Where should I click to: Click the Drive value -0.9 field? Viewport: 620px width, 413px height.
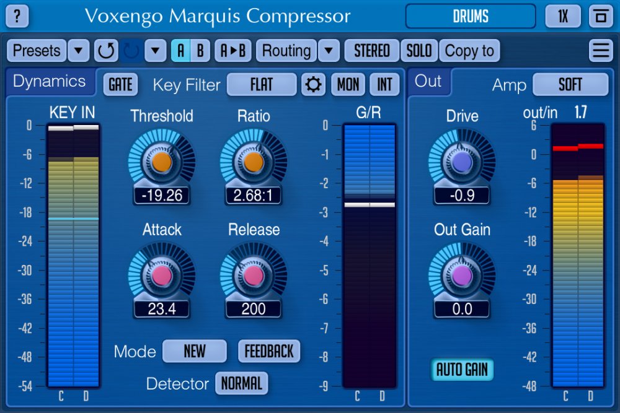462,196
